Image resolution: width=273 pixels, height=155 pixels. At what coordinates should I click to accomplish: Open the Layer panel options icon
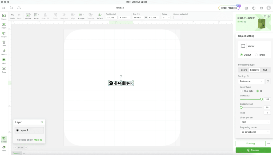[42, 122]
